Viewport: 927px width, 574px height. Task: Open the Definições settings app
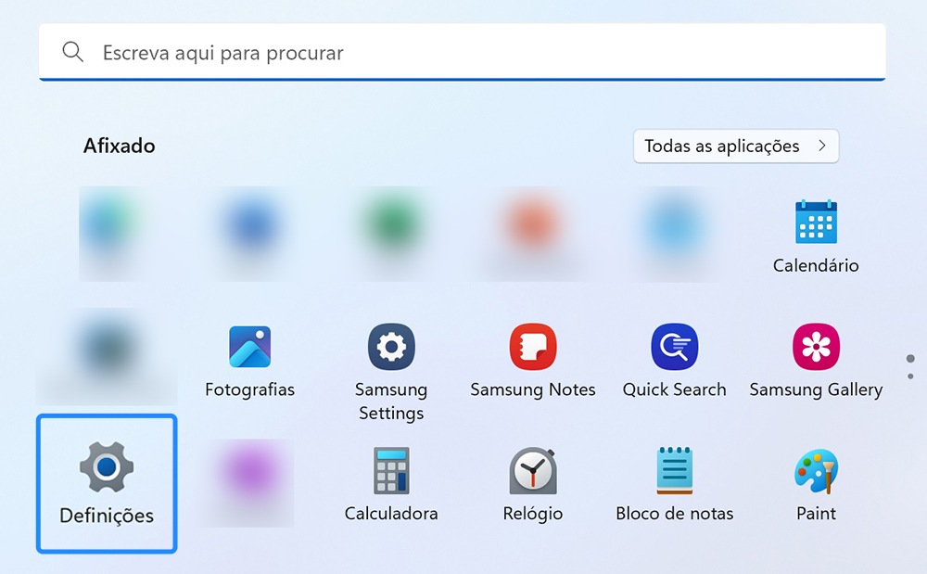(107, 483)
